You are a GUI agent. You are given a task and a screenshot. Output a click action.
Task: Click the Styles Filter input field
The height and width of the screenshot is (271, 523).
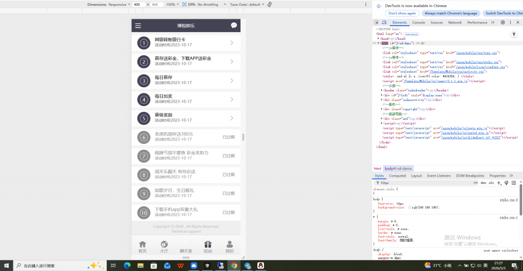(423, 183)
